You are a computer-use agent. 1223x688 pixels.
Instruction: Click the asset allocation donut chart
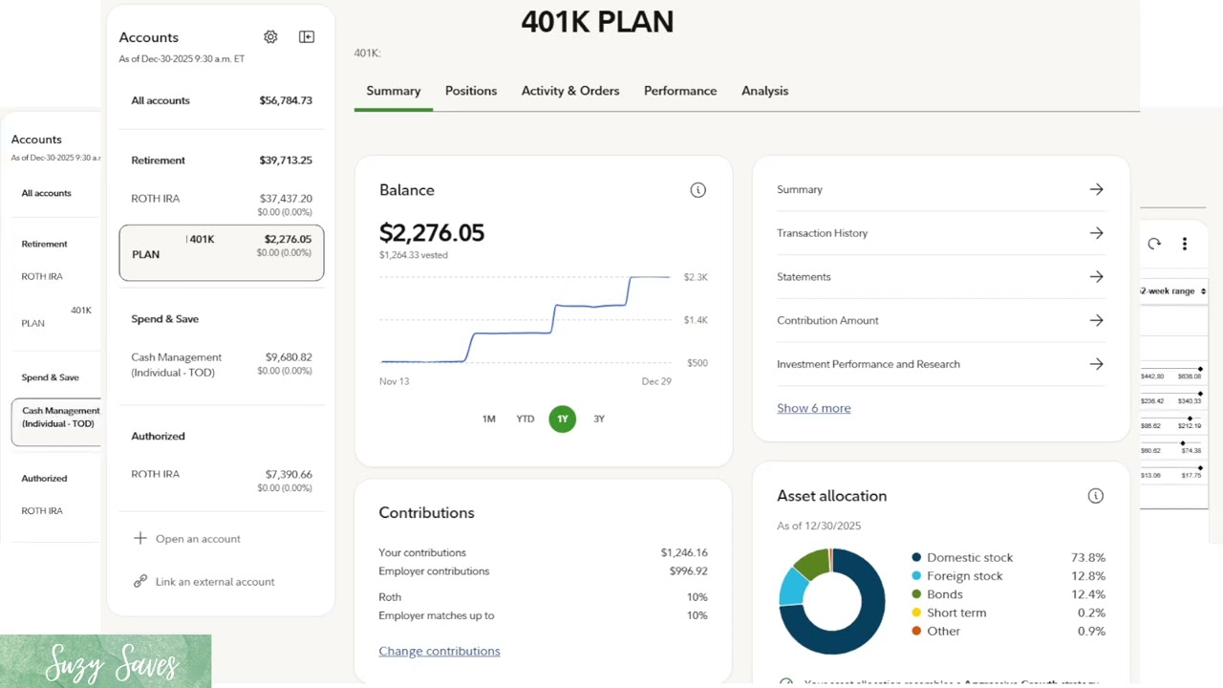[832, 601]
